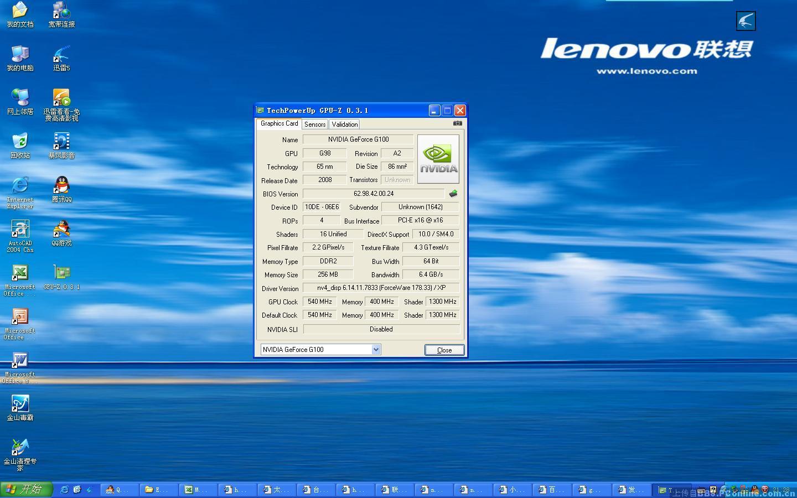The width and height of the screenshot is (797, 498).
Task: Switch to the Sensors tab
Action: click(315, 124)
